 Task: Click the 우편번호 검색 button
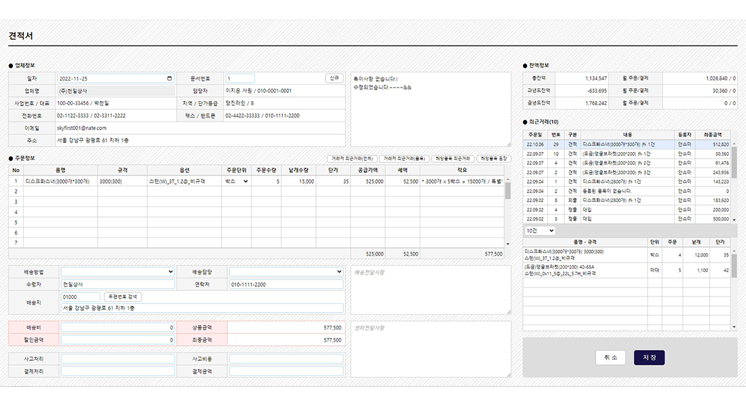click(x=123, y=296)
